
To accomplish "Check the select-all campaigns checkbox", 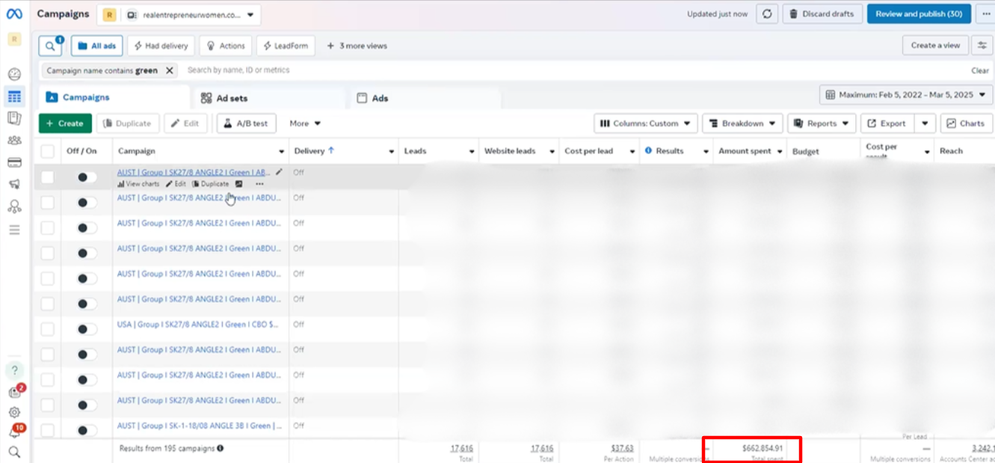I will 48,151.
